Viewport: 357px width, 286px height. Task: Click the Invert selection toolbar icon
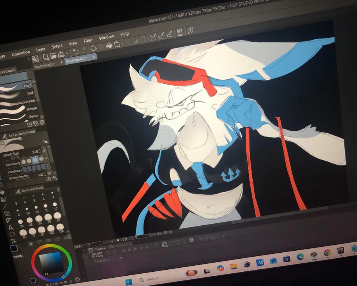[135, 41]
